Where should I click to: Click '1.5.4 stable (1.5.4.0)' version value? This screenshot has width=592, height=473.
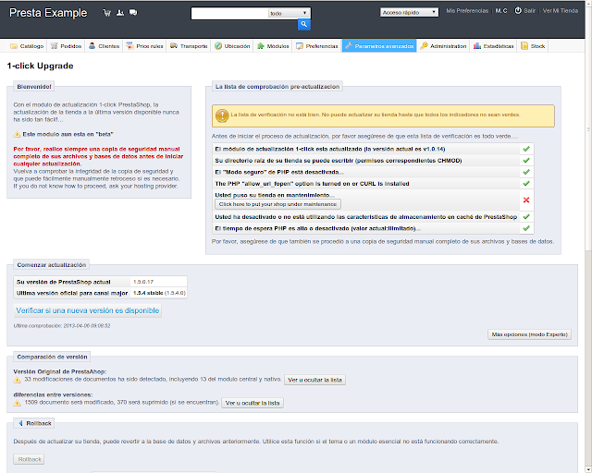[159, 293]
